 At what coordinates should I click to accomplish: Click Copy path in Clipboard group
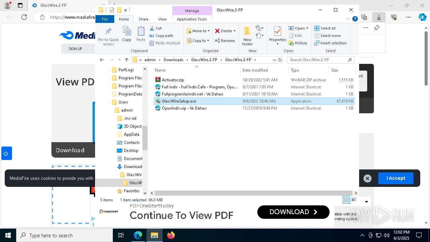(161, 36)
